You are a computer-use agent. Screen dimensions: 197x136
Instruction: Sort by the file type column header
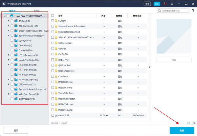(119, 16)
